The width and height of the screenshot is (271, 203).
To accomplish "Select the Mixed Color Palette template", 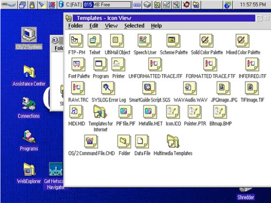I will coord(243,41).
